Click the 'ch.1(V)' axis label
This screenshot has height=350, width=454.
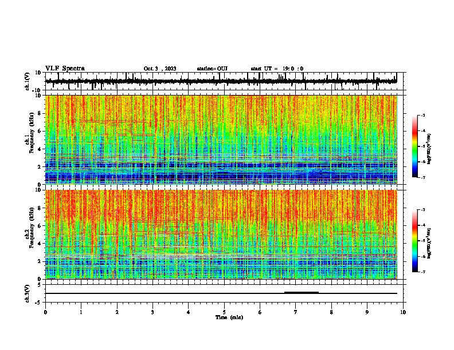28,81
